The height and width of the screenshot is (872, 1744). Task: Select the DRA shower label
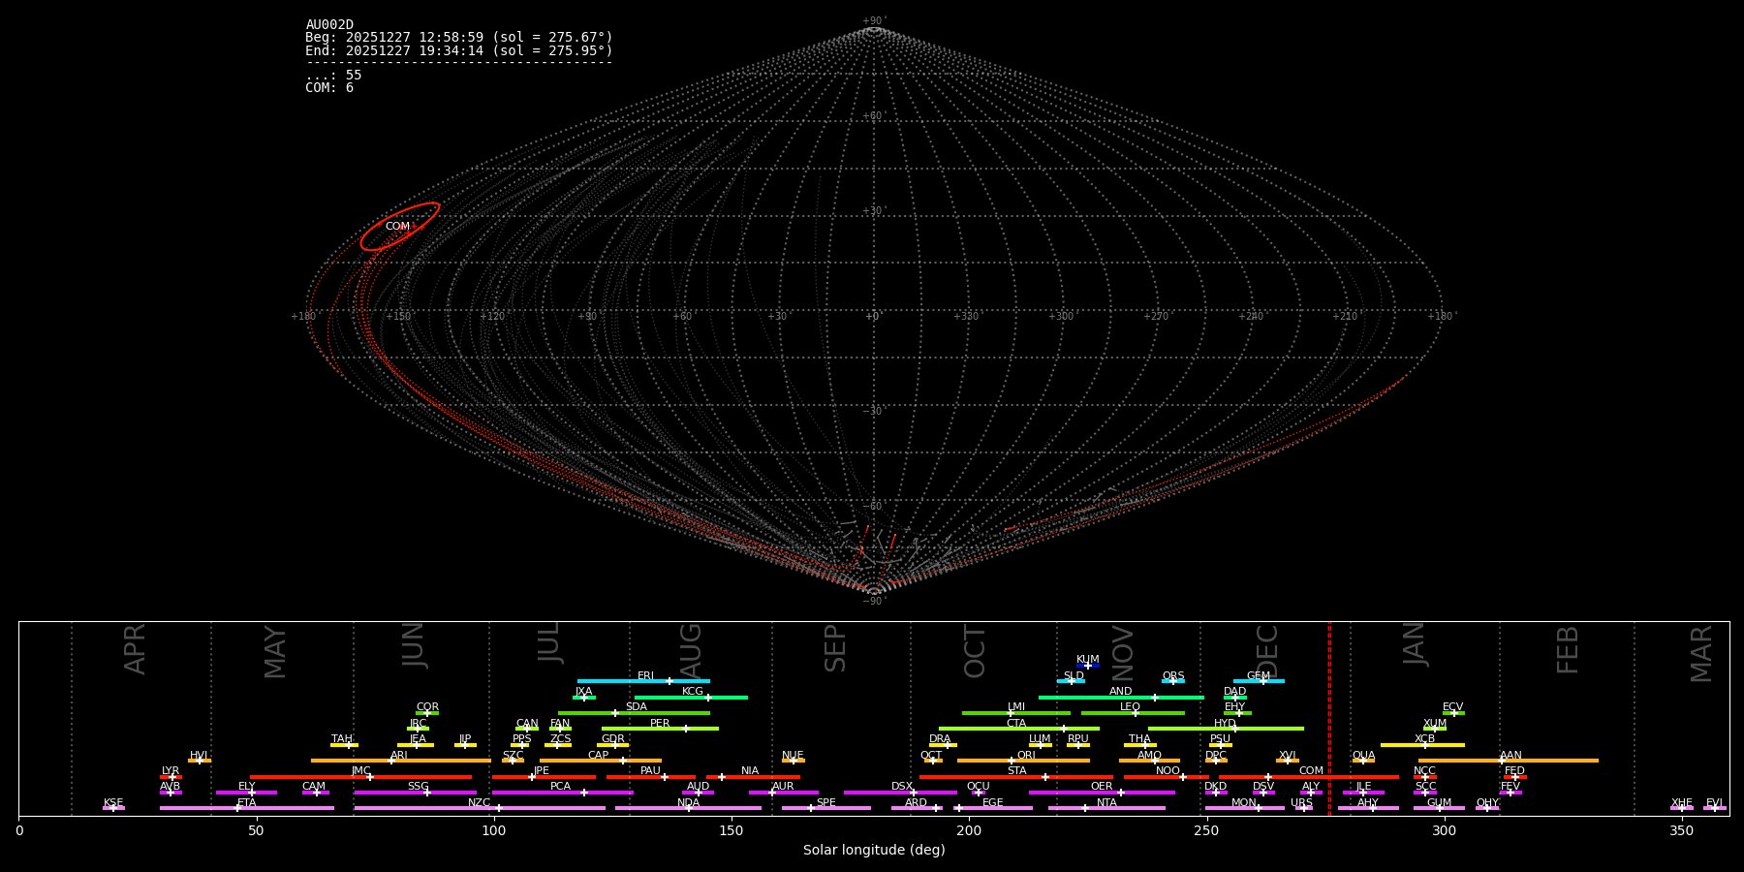tap(940, 739)
